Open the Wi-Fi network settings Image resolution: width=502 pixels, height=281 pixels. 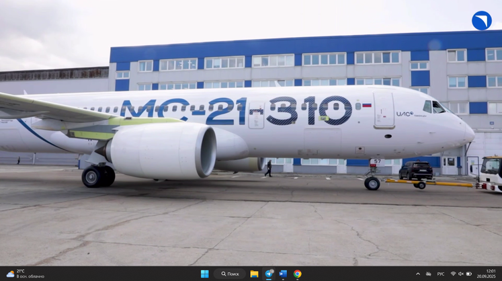[x=453, y=274]
